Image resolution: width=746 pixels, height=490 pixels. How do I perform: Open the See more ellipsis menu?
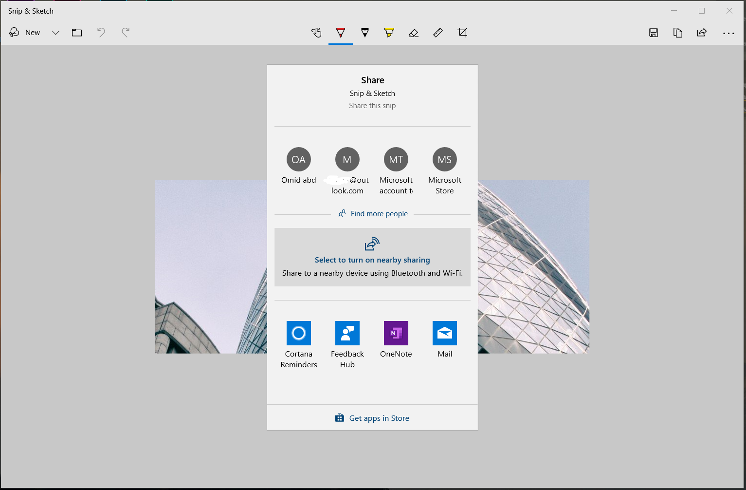728,33
